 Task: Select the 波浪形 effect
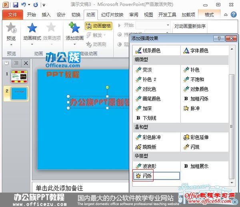click(x=156, y=166)
